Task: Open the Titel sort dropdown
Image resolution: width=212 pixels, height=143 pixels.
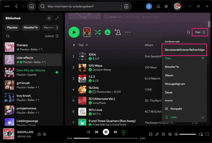Action: tap(200, 32)
